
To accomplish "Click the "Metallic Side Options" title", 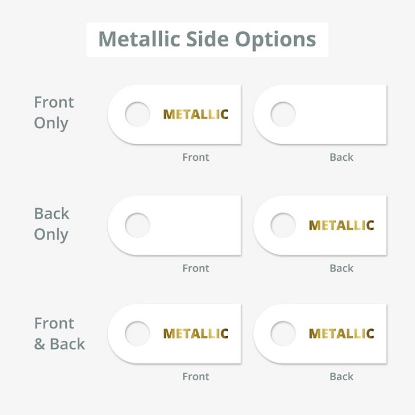I will point(207,39).
